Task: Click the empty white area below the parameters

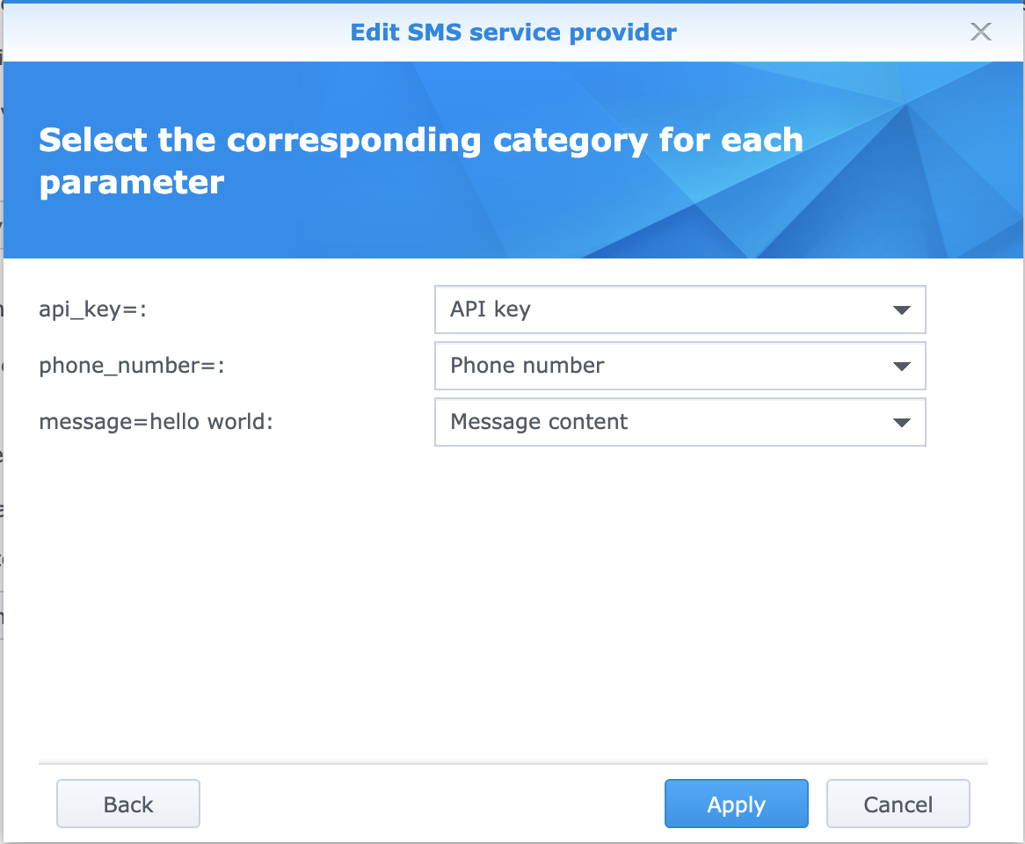Action: [x=512, y=598]
